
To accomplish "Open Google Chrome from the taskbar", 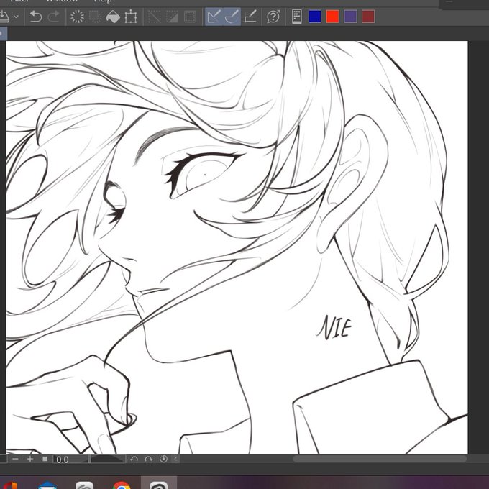I will [x=122, y=485].
